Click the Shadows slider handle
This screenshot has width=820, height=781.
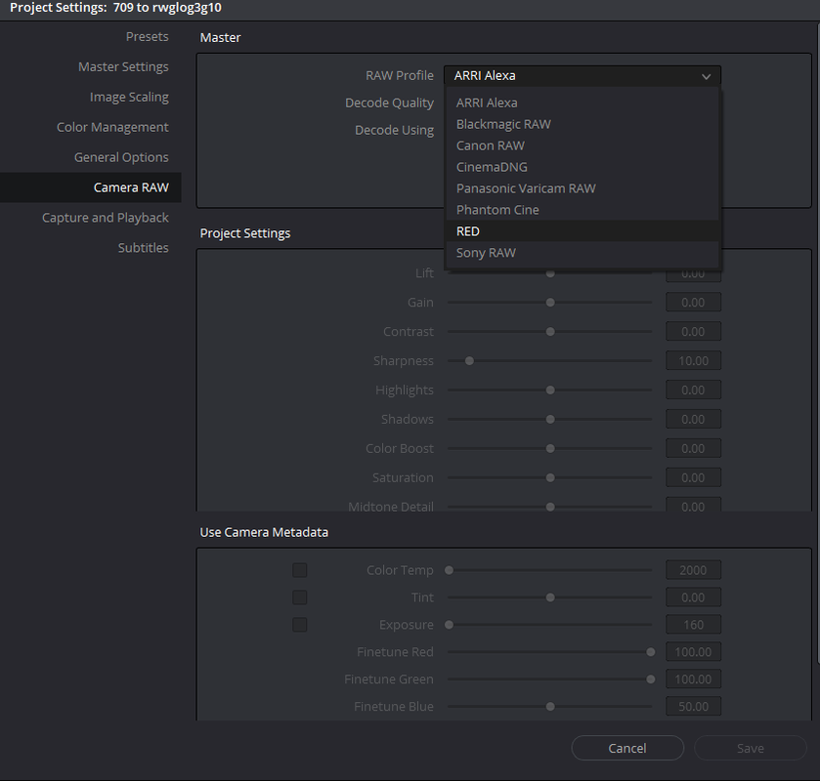pyautogui.click(x=550, y=420)
